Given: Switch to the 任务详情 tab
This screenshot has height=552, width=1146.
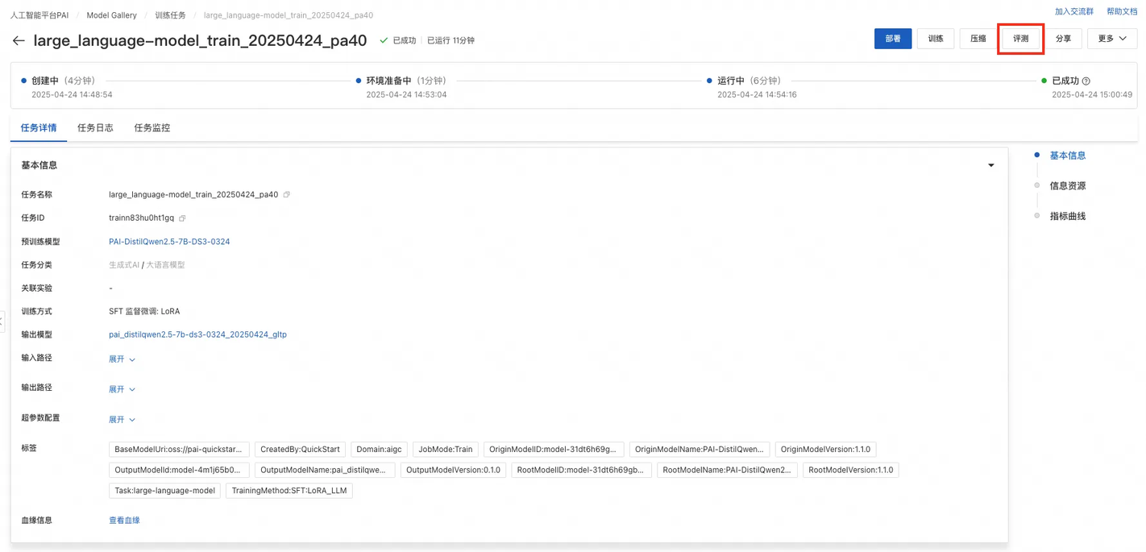Looking at the screenshot, I should tap(39, 128).
